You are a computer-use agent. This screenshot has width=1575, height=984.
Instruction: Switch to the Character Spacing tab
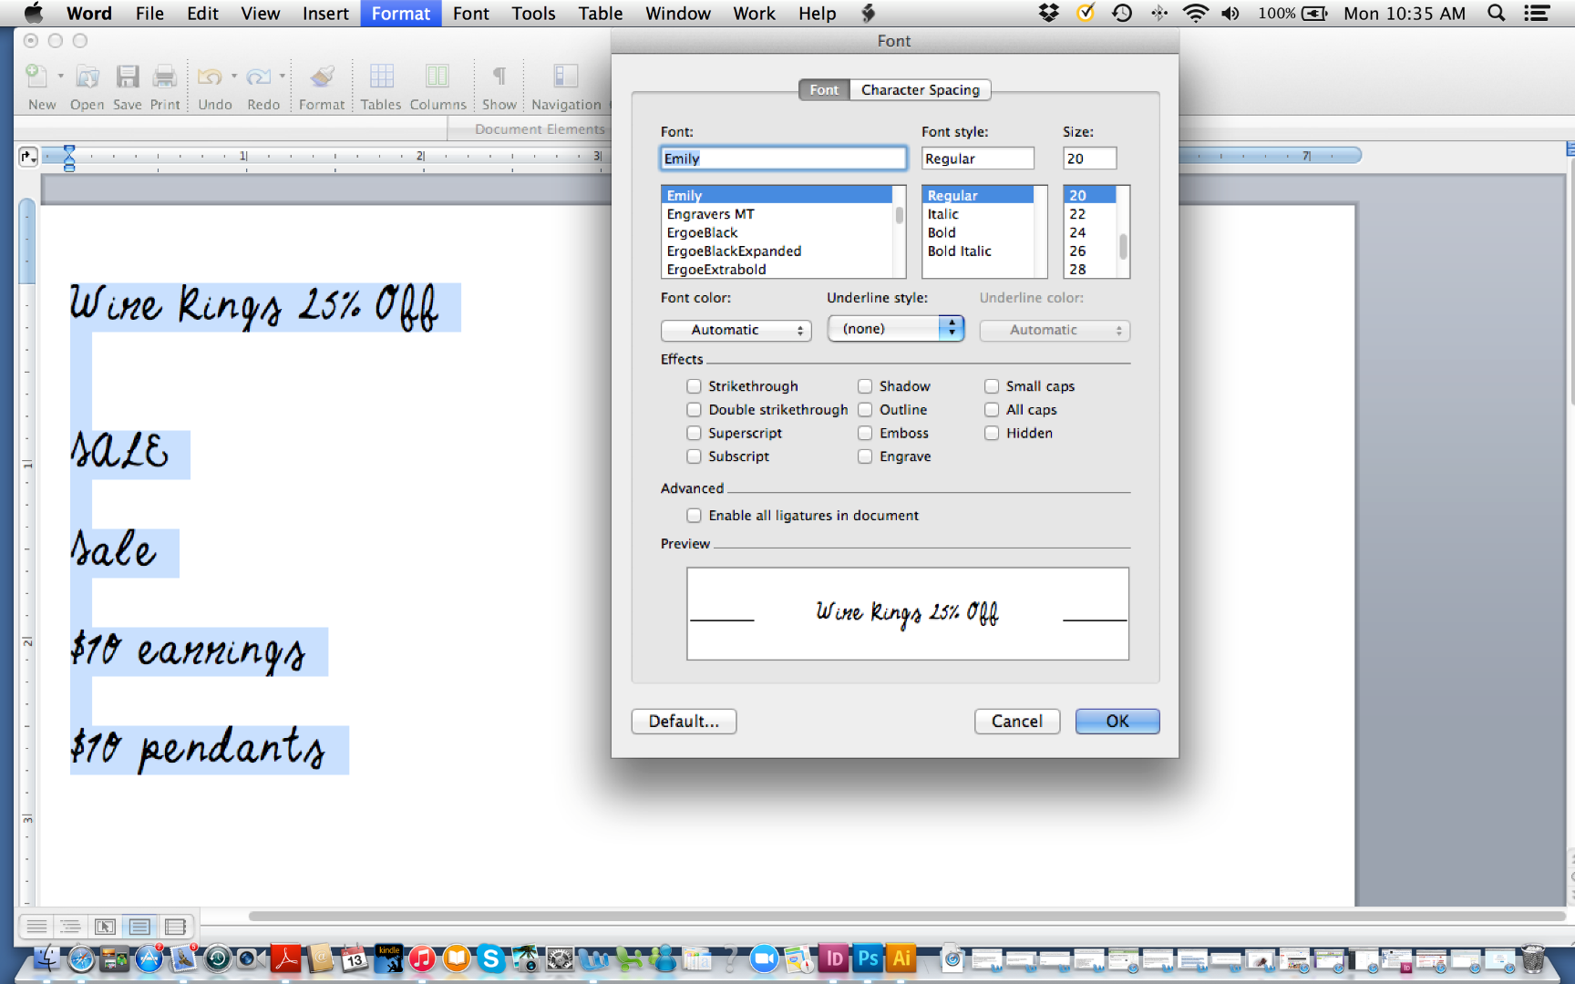tap(921, 89)
